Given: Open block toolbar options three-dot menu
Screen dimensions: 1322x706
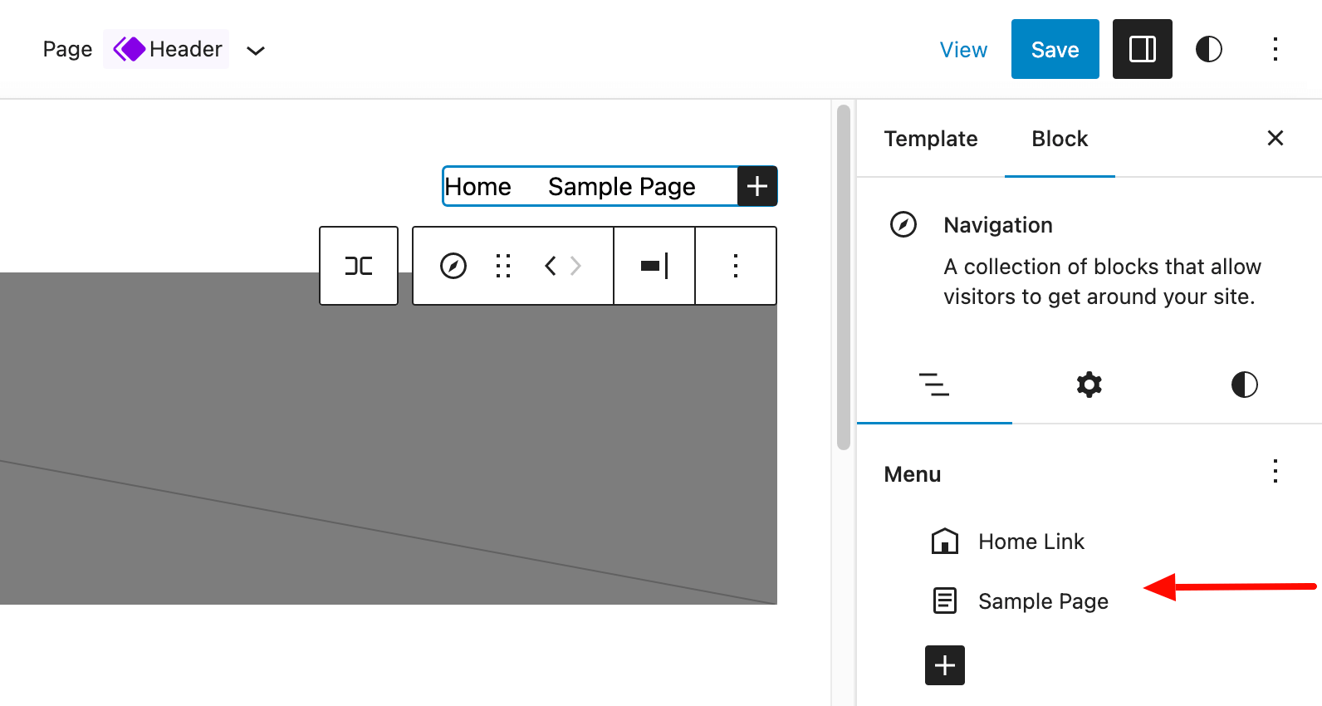Looking at the screenshot, I should [735, 266].
